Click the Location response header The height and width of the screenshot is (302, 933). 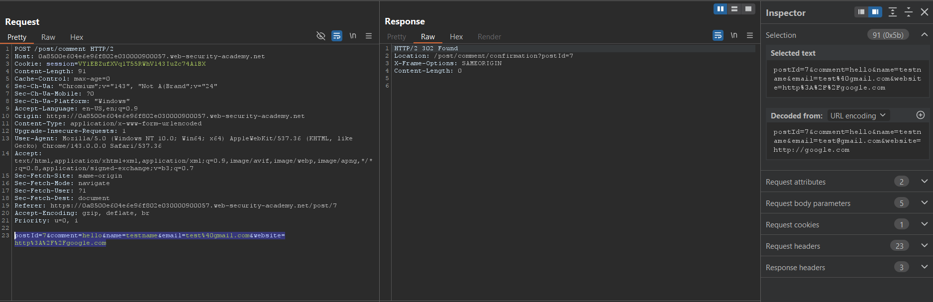(484, 56)
